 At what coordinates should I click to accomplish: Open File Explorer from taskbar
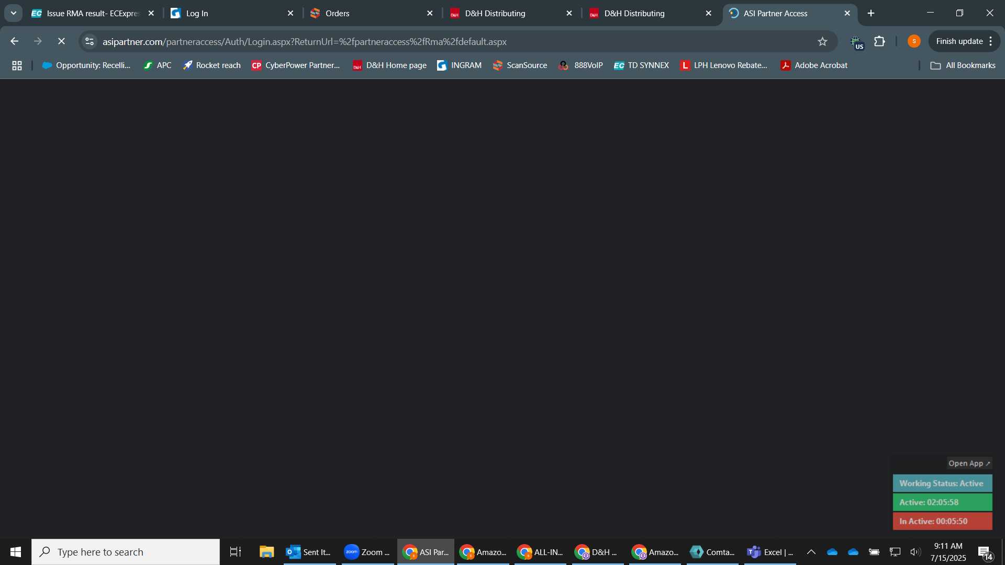pyautogui.click(x=267, y=552)
